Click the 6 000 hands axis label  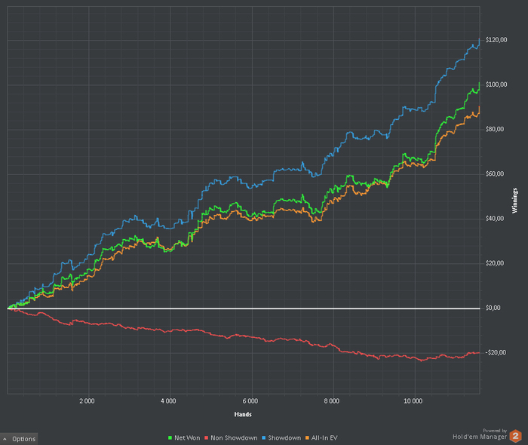[250, 401]
